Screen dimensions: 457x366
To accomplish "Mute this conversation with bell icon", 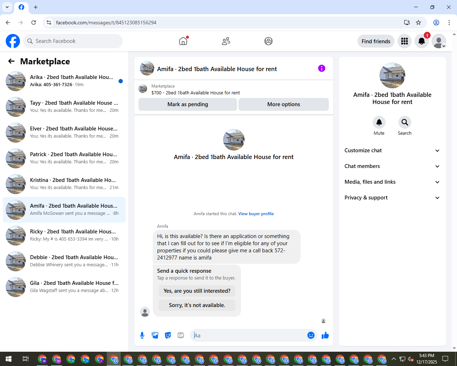I will coord(379,122).
